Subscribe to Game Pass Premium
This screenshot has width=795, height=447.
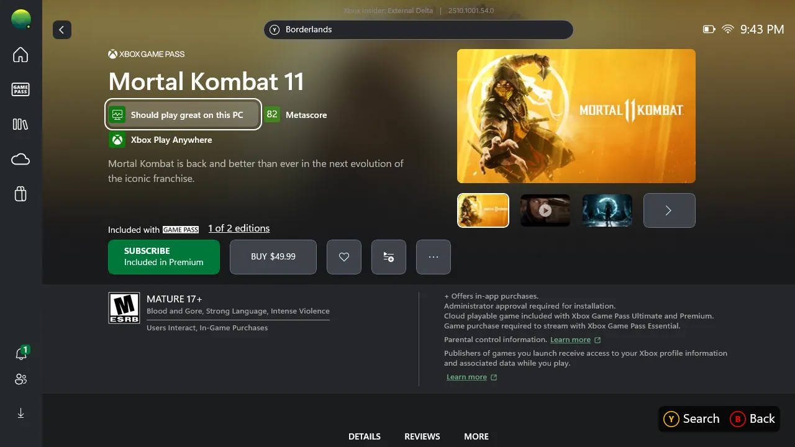click(x=164, y=257)
